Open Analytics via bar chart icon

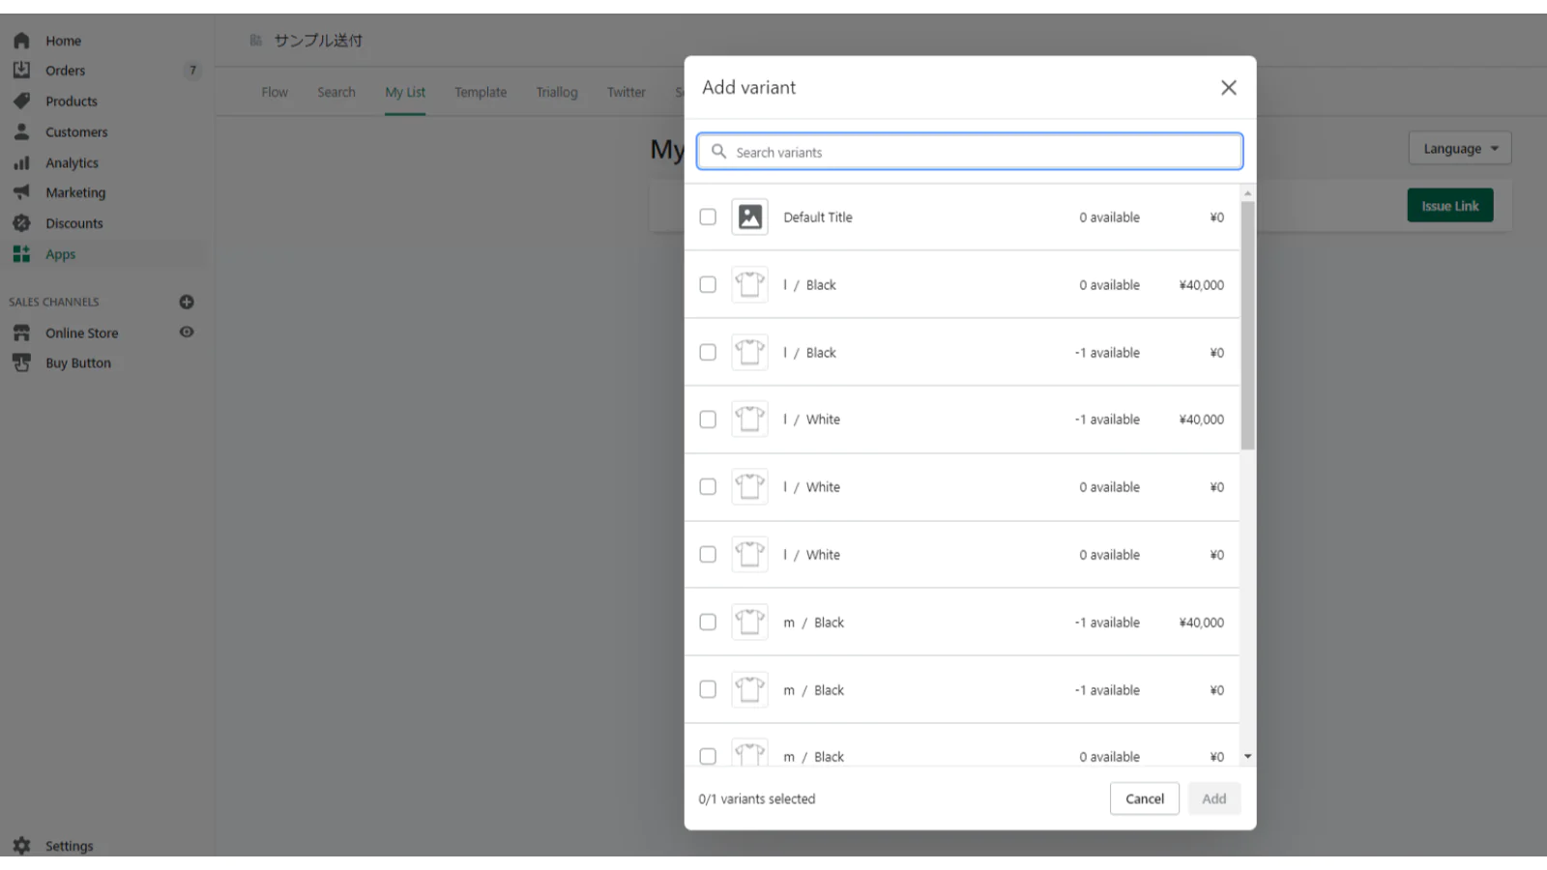(x=21, y=162)
